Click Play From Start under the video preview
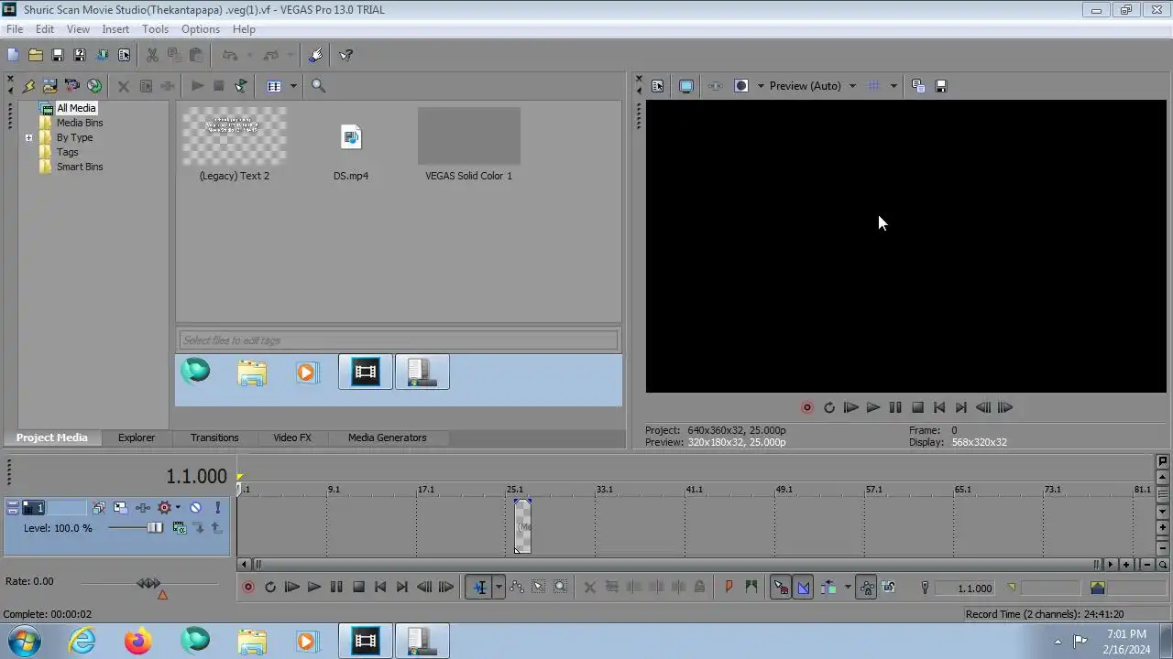This screenshot has width=1173, height=659. [x=850, y=408]
